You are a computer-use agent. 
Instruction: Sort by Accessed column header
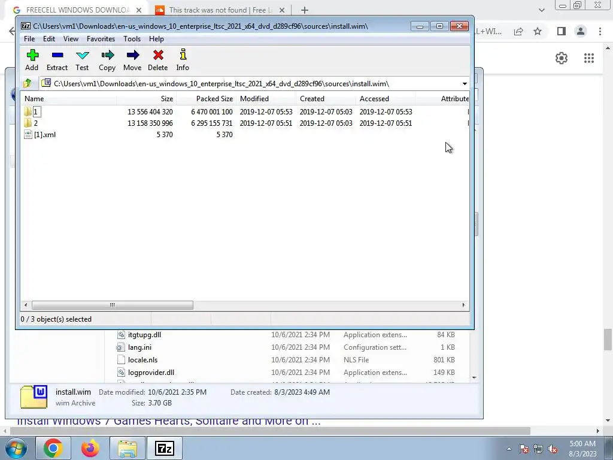pyautogui.click(x=386, y=99)
